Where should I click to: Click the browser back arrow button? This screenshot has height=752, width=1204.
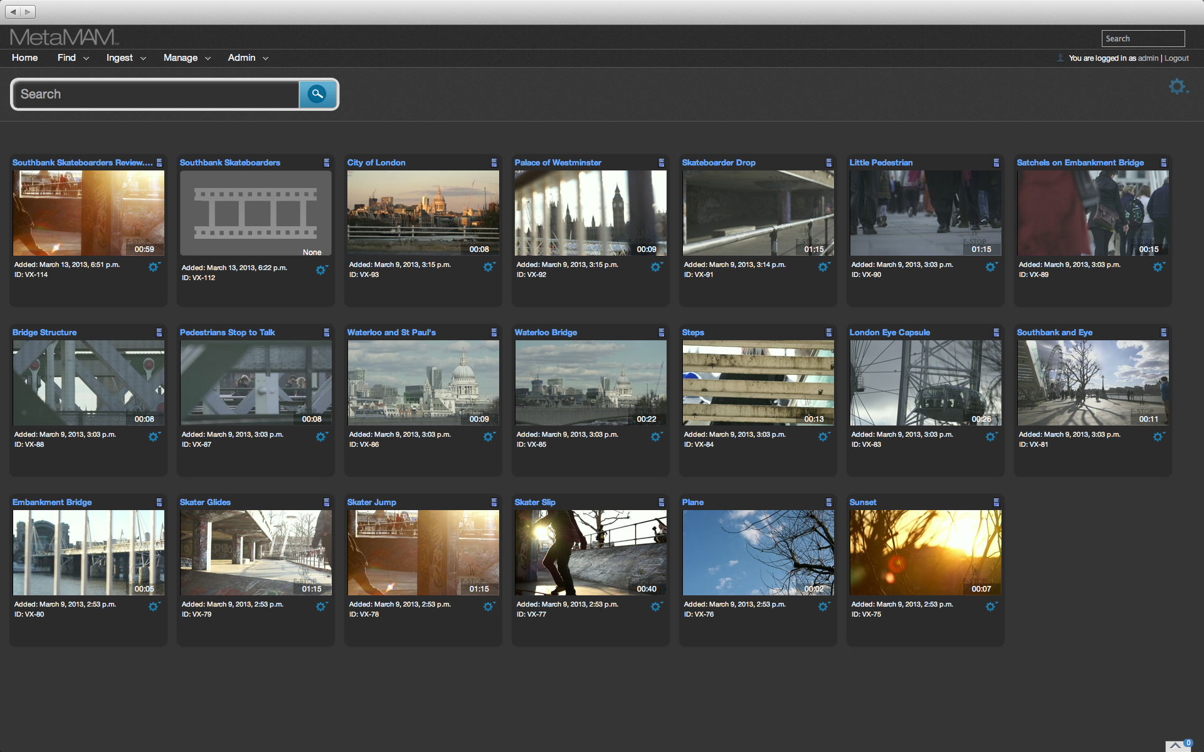(x=13, y=12)
